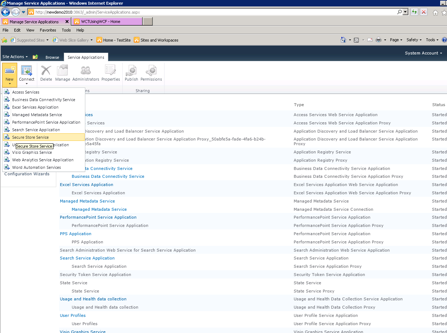Click the Publish ribbon icon
Viewport: 447px width, 333px height.
[x=131, y=71]
